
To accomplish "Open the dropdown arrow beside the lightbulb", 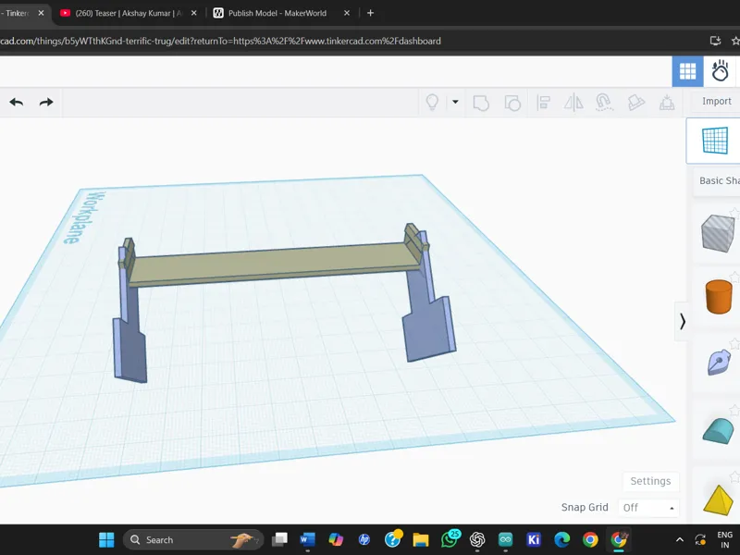I will 455,102.
